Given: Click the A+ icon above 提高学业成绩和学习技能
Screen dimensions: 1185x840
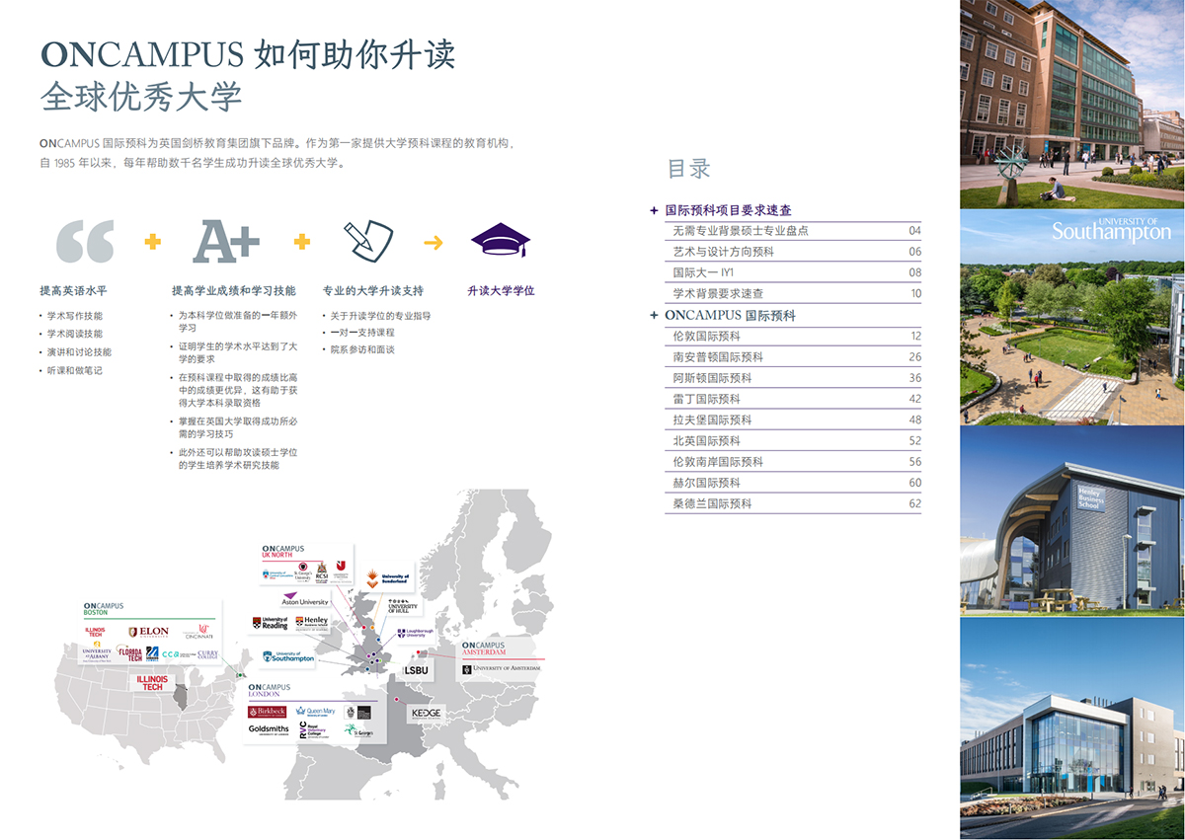Looking at the screenshot, I should pyautogui.click(x=229, y=240).
